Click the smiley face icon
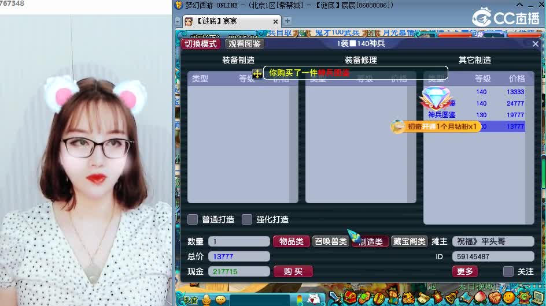 509,298
